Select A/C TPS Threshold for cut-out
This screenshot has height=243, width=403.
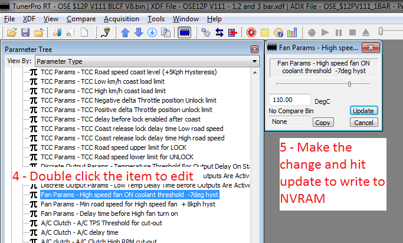[x=101, y=223]
